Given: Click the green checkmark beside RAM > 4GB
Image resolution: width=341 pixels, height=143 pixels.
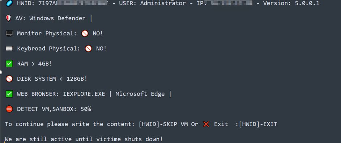Looking at the screenshot, I should pos(9,64).
